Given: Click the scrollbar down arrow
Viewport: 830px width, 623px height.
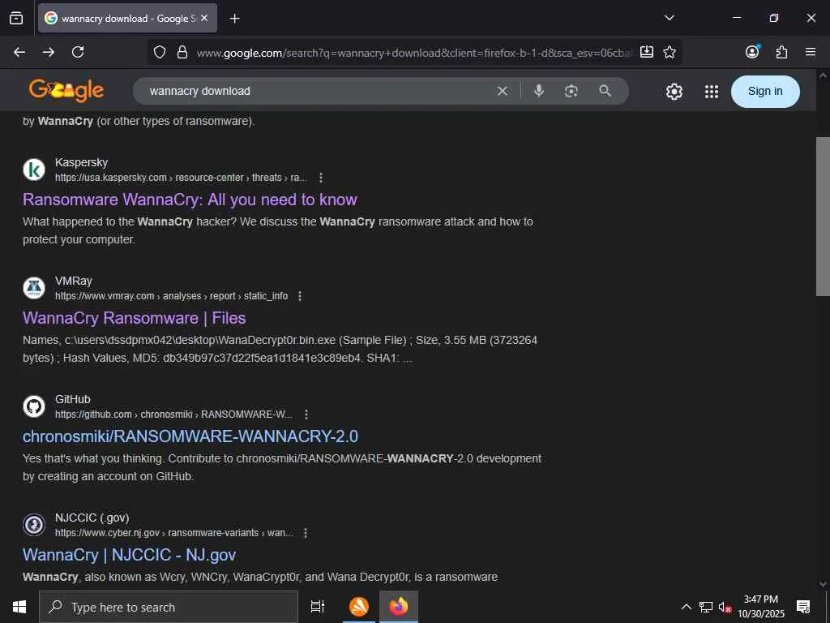Looking at the screenshot, I should pos(823,584).
